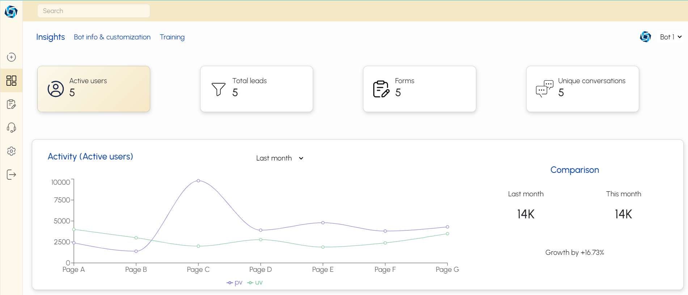
Task: Expand the Bot 1 selector dropdown
Action: click(671, 37)
